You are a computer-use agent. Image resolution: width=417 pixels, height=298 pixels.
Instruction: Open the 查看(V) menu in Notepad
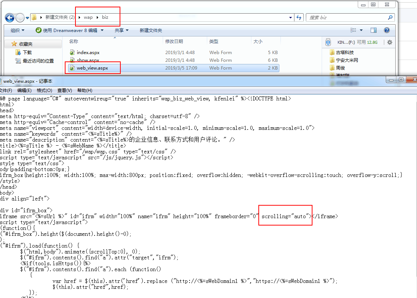click(x=64, y=91)
